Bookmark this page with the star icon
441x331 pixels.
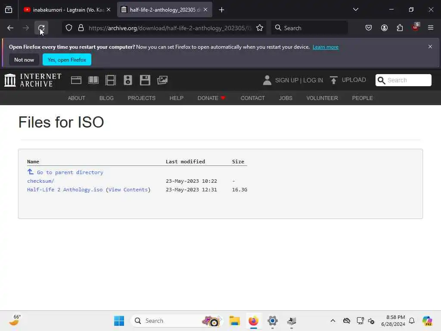coord(260,28)
